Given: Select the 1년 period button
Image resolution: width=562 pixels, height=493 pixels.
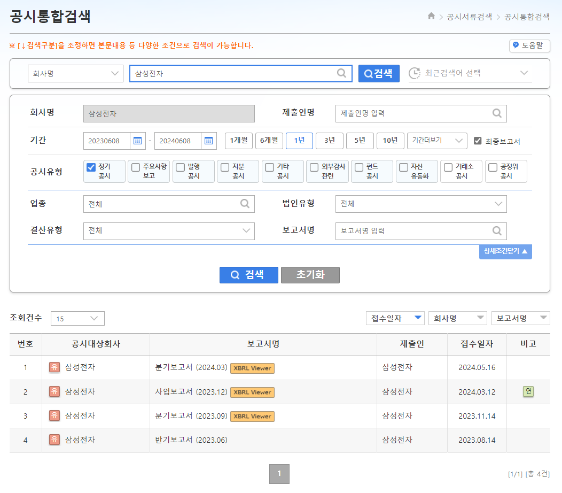Looking at the screenshot, I should coord(299,141).
